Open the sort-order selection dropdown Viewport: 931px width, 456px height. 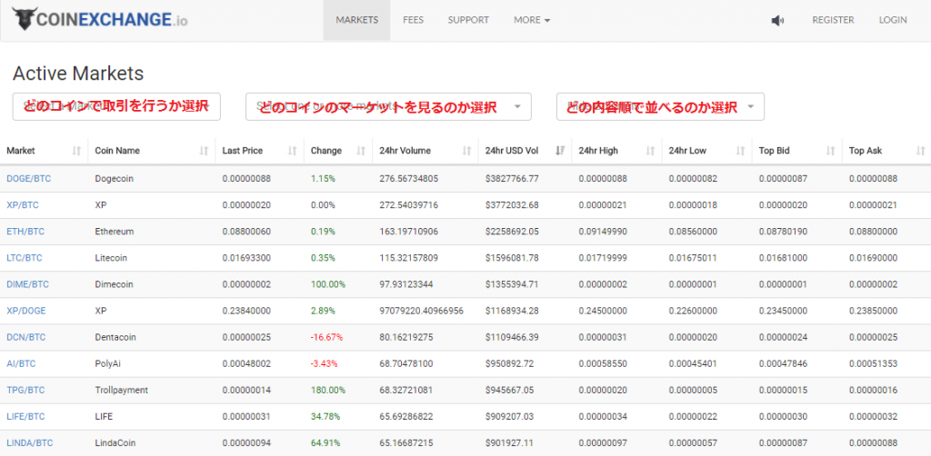click(x=660, y=107)
